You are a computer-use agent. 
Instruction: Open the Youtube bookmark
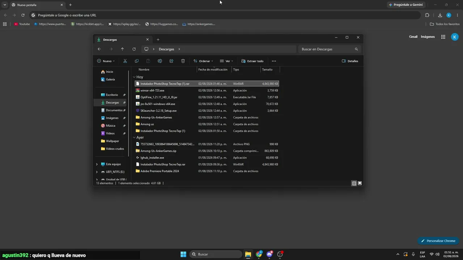pyautogui.click(x=22, y=24)
